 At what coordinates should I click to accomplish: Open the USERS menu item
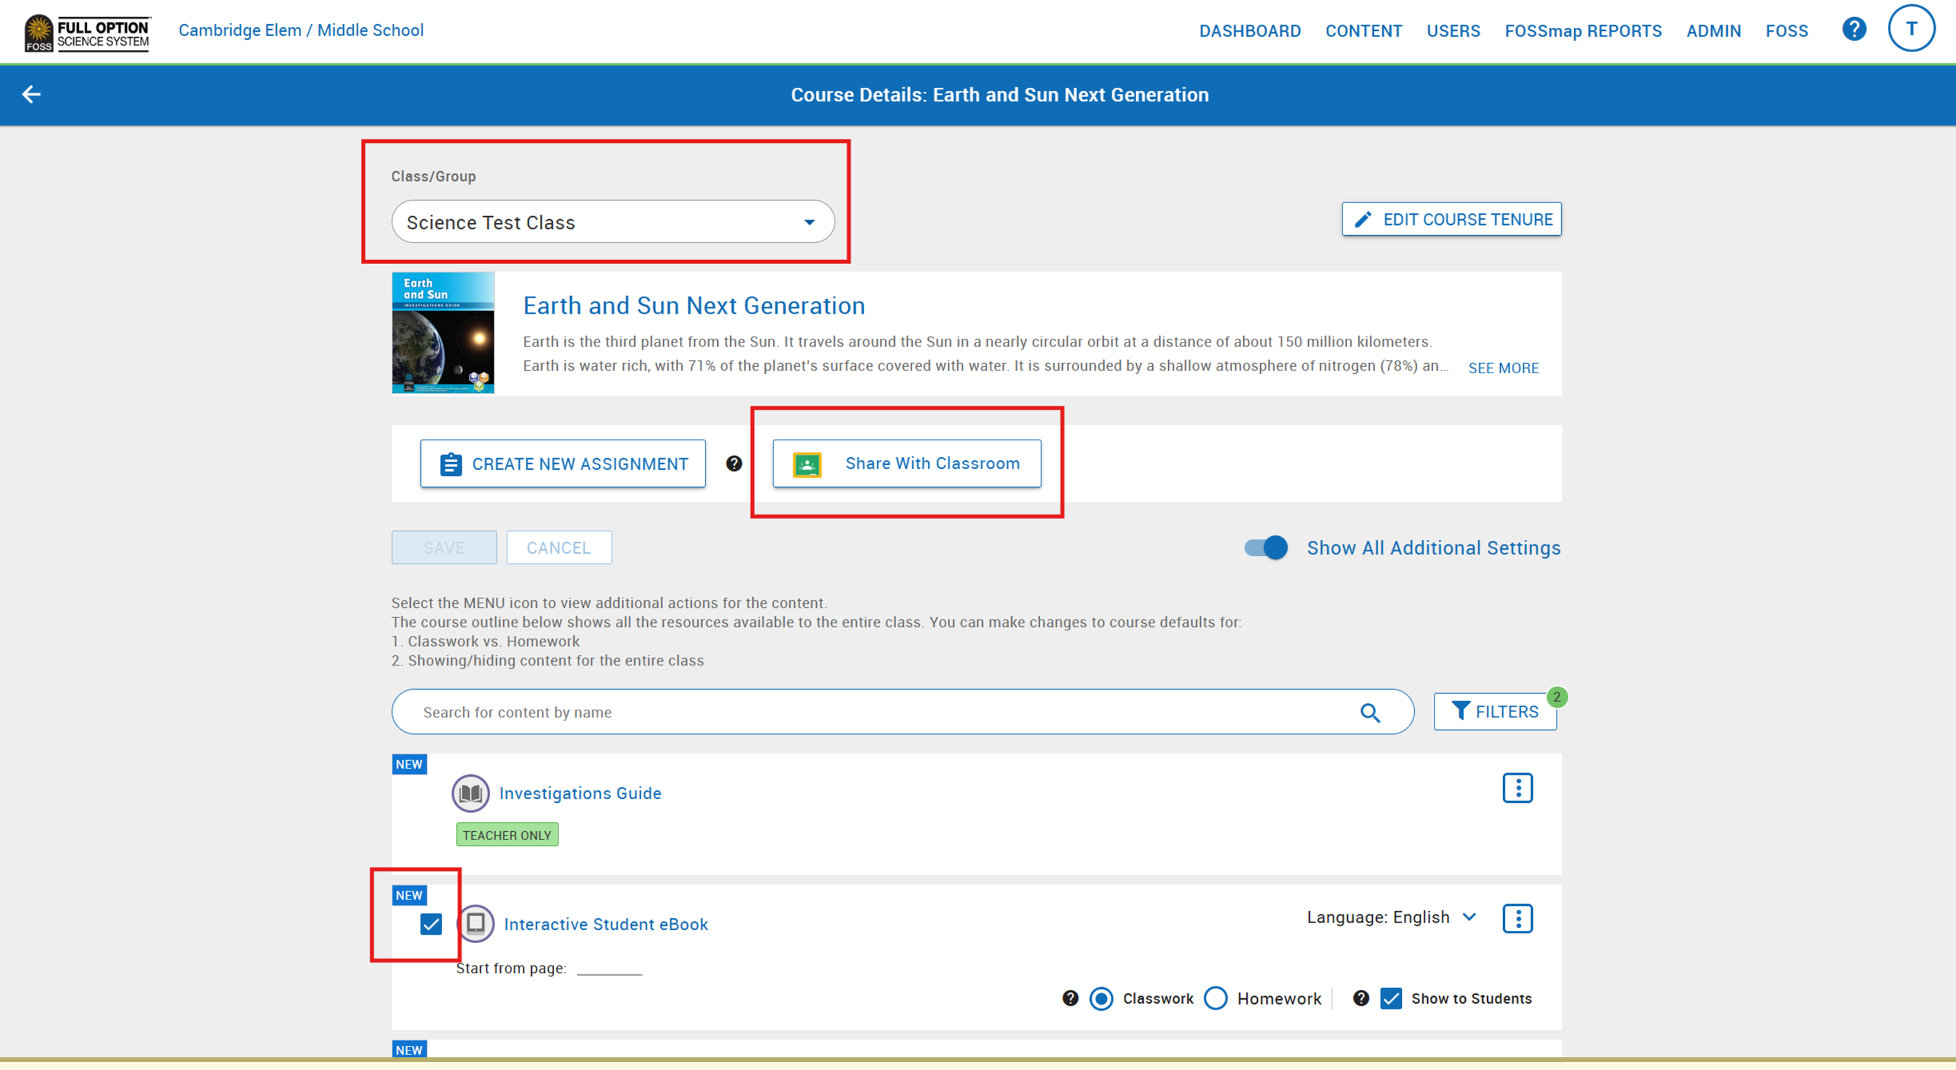[x=1453, y=31]
